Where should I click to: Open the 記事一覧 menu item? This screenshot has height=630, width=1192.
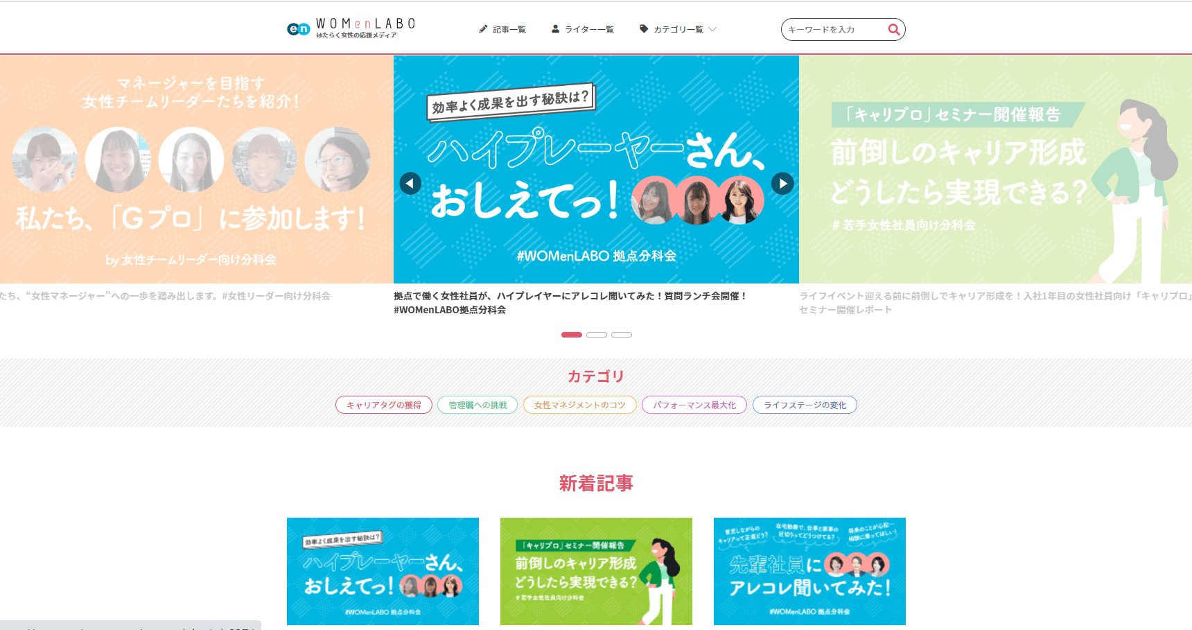click(509, 29)
